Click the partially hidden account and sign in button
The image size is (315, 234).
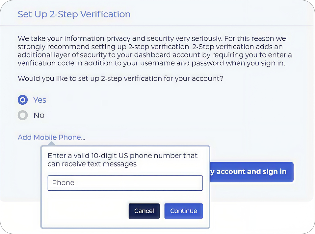click(x=252, y=172)
